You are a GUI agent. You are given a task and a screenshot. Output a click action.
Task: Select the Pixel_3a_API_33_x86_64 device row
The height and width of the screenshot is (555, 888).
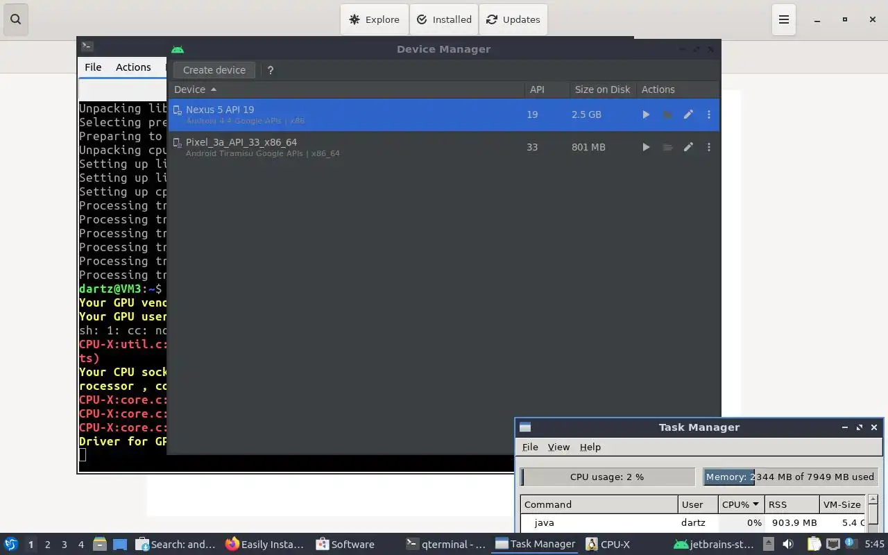click(x=443, y=147)
